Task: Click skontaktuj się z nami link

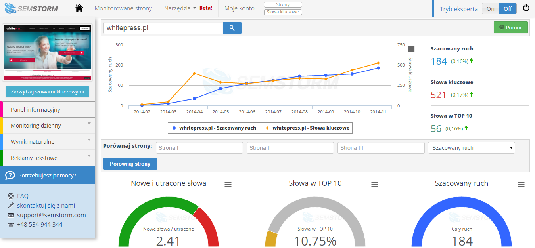Action: point(46,206)
